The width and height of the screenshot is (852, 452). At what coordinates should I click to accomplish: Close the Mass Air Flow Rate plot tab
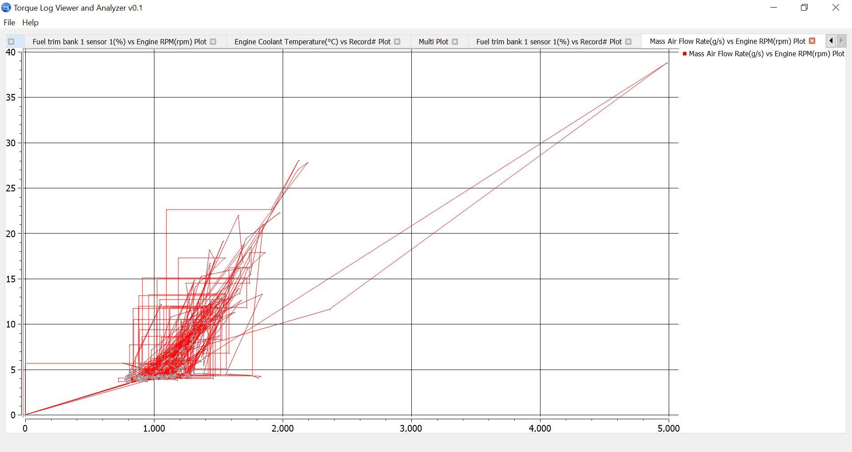pyautogui.click(x=812, y=41)
